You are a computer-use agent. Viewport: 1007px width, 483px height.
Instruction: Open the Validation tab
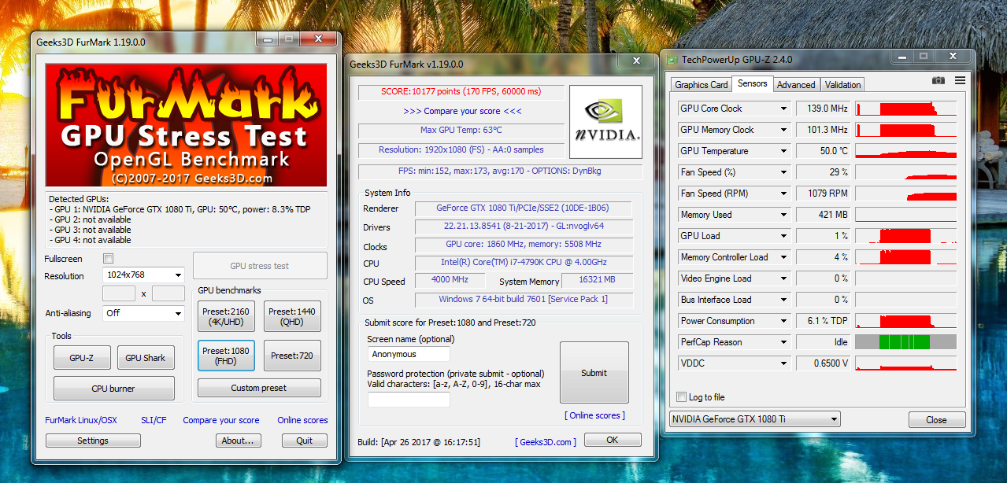tap(842, 85)
